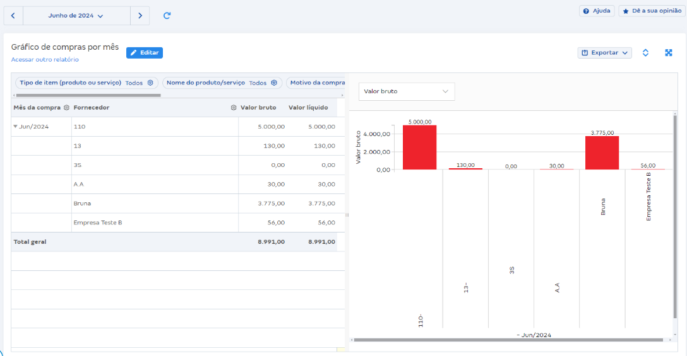Click the red bar for supplier 110

[419, 147]
